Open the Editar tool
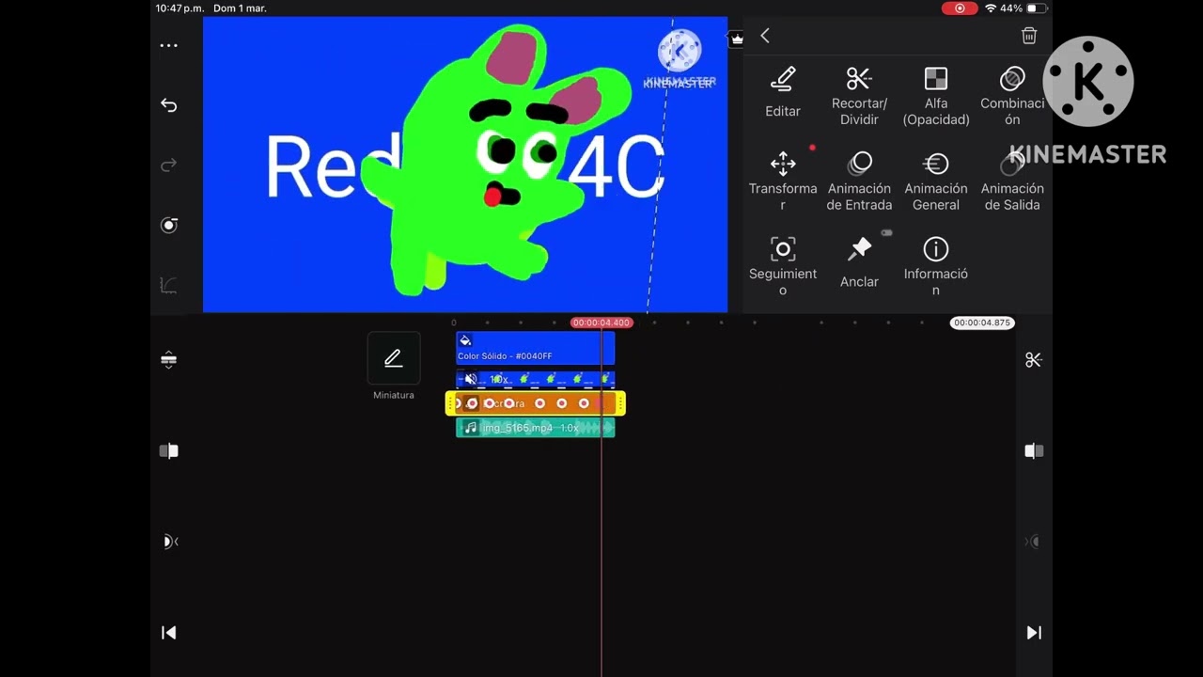The height and width of the screenshot is (677, 1203). coord(783,93)
